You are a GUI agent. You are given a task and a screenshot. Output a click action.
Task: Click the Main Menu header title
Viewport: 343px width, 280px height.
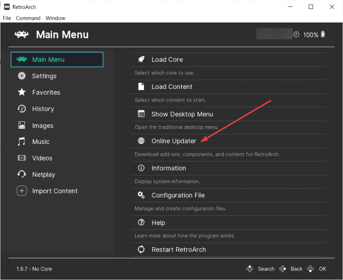click(x=62, y=35)
